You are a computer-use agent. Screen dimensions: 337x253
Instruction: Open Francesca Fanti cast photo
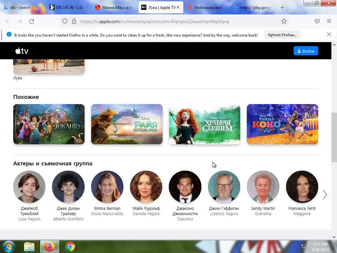point(302,187)
